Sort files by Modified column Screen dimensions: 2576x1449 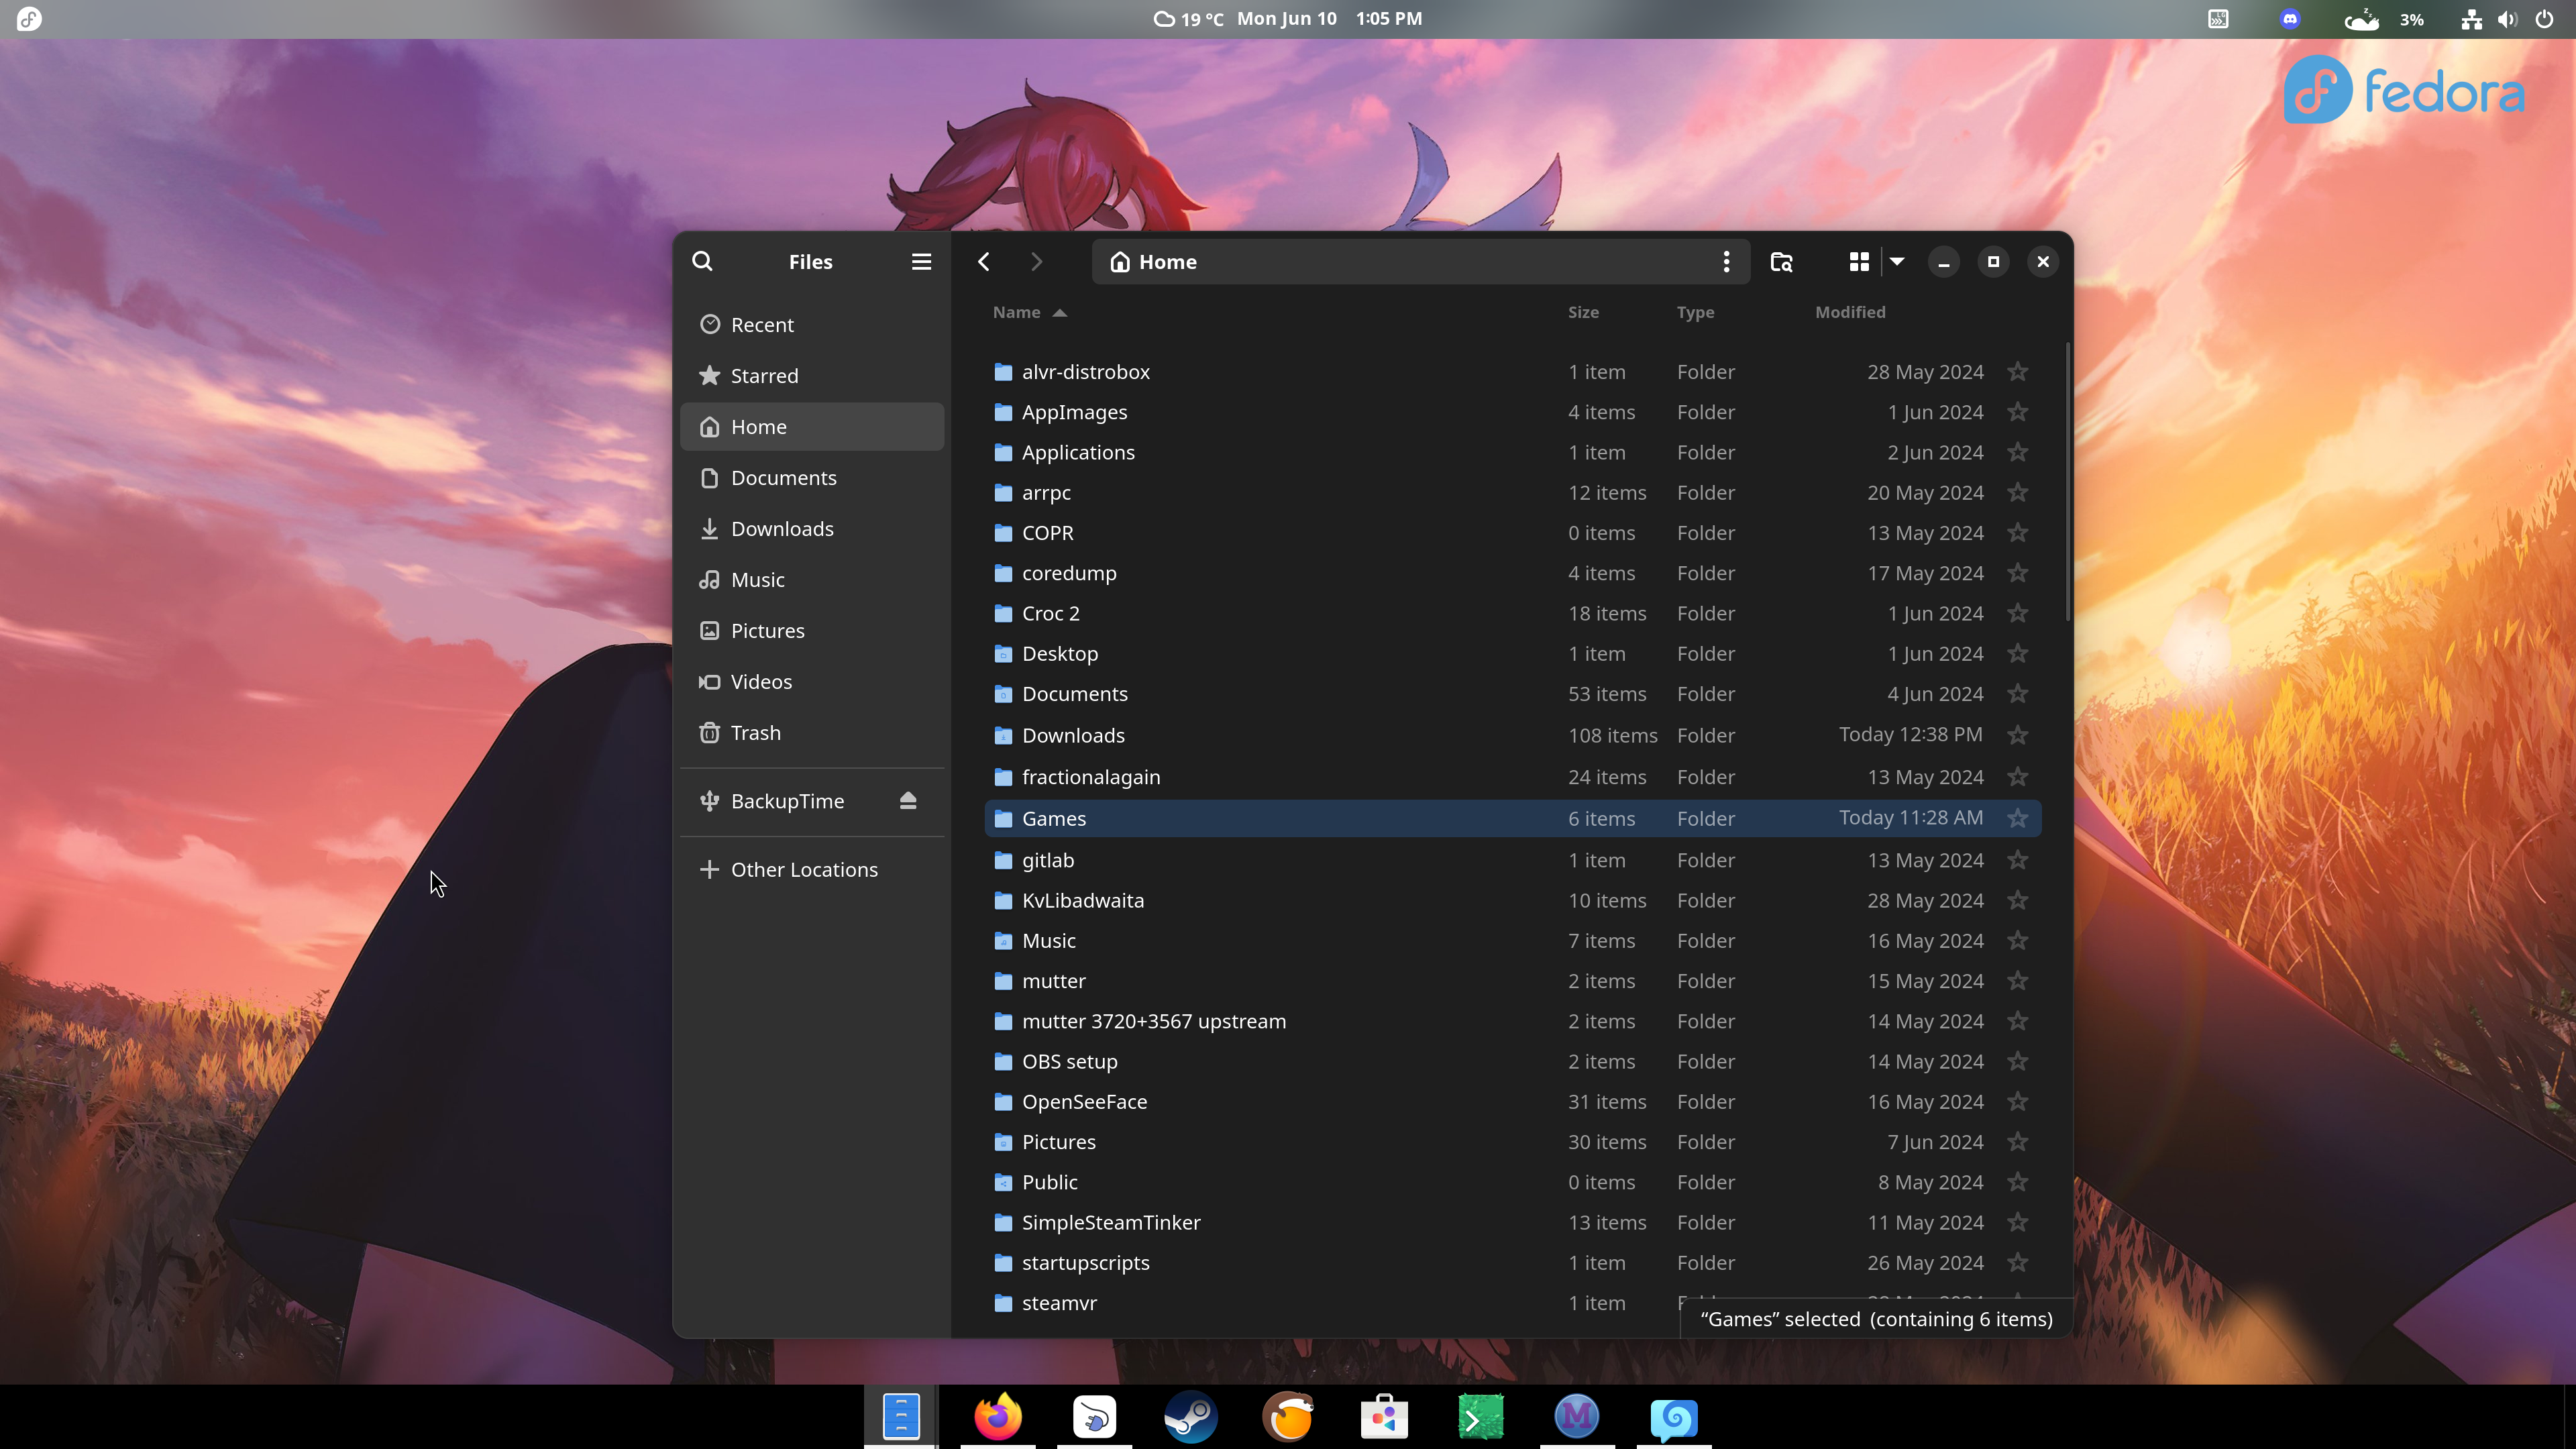coord(1850,313)
